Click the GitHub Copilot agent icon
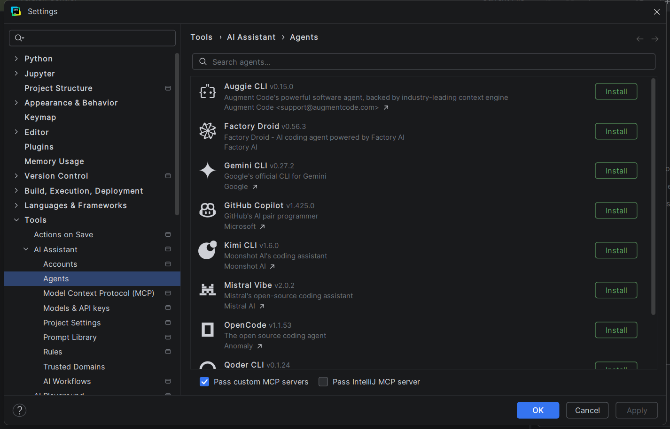Viewport: 670px width, 429px height. click(208, 211)
